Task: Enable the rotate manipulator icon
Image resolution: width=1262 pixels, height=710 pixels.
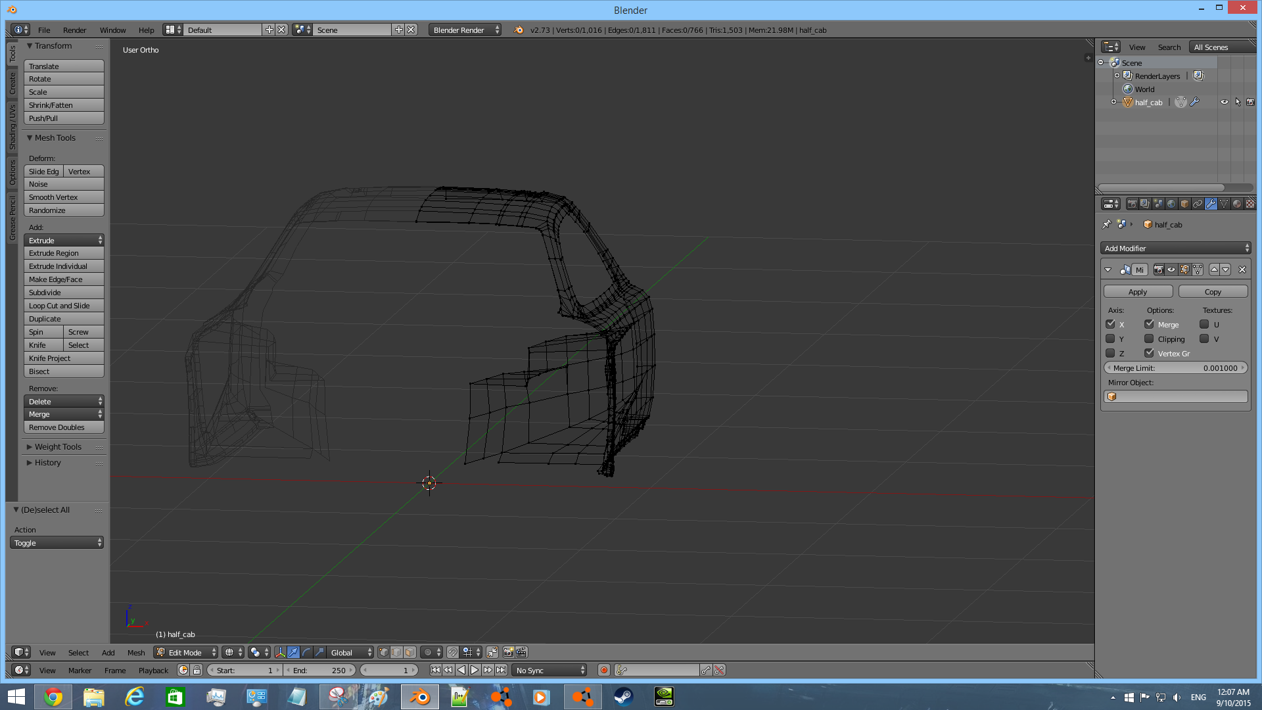Action: 306,652
